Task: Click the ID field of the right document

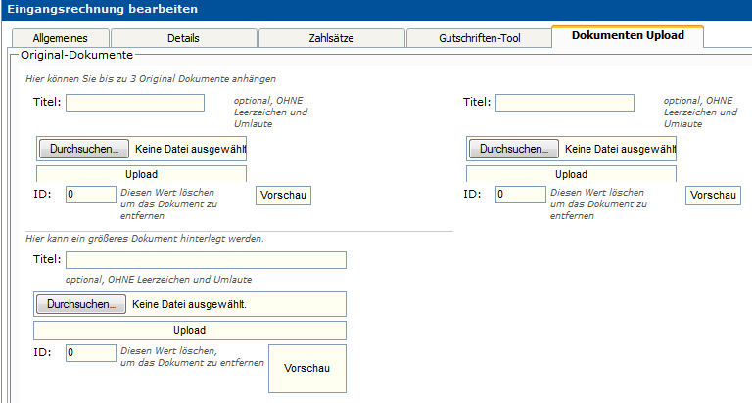Action: point(520,194)
